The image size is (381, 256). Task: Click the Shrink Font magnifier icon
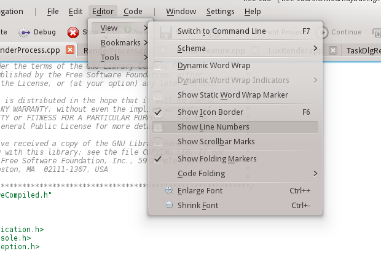(170, 206)
